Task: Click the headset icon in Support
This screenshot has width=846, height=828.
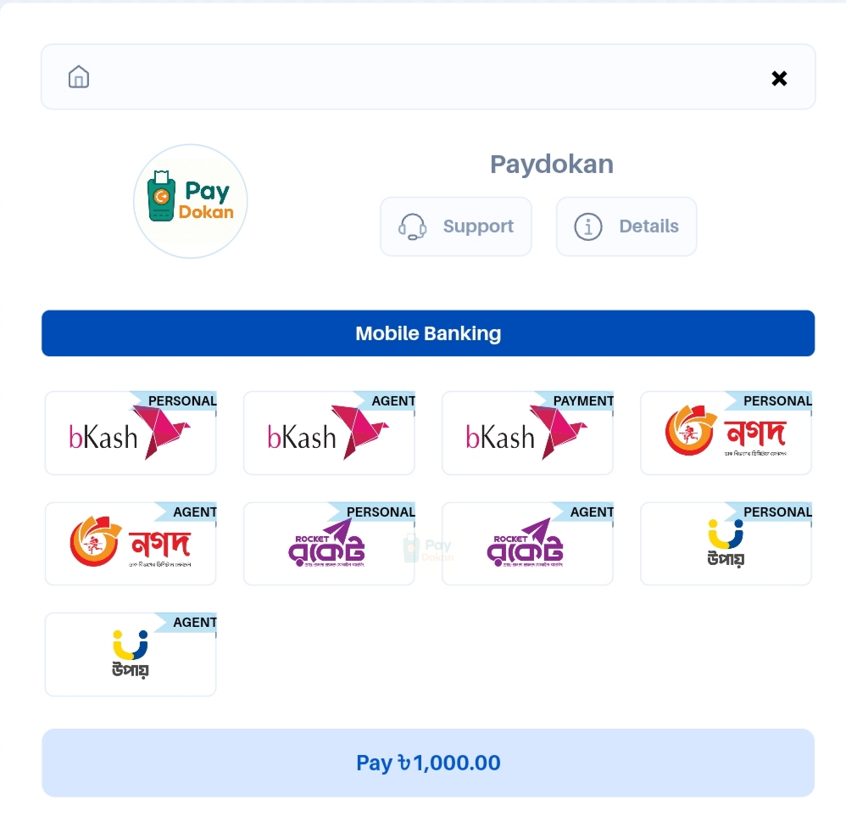Action: tap(413, 227)
